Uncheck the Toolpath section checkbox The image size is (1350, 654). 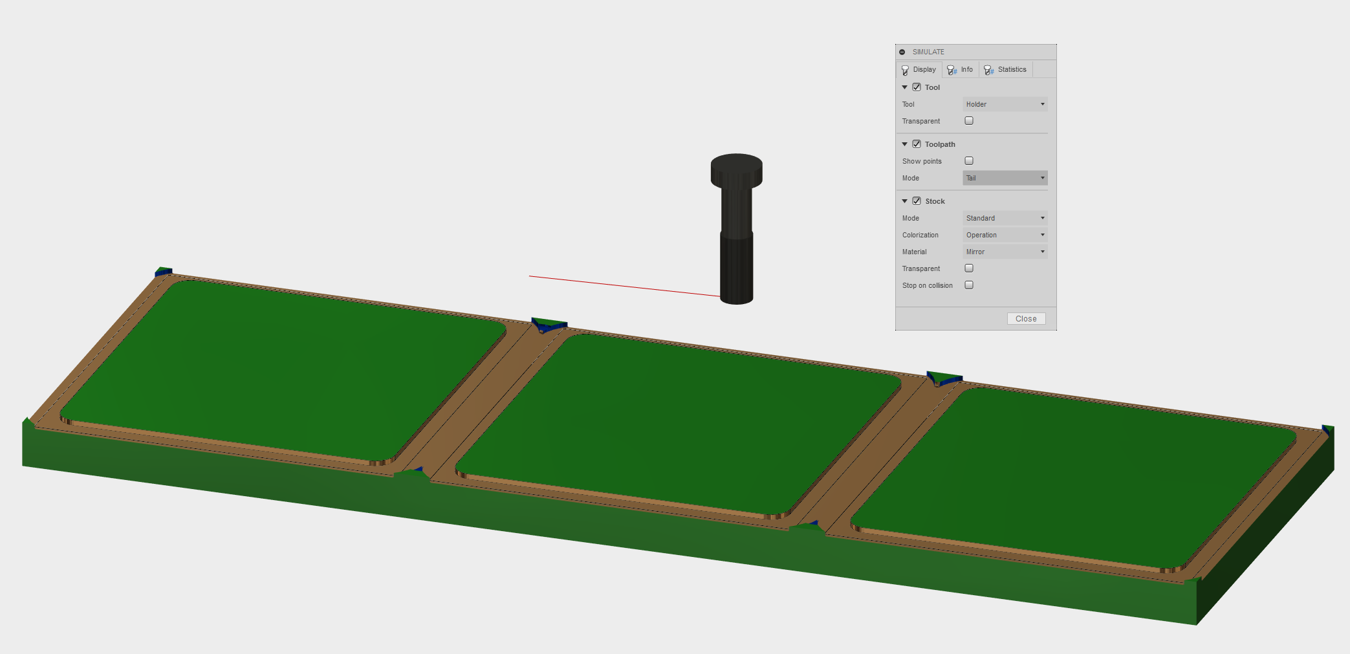917,144
